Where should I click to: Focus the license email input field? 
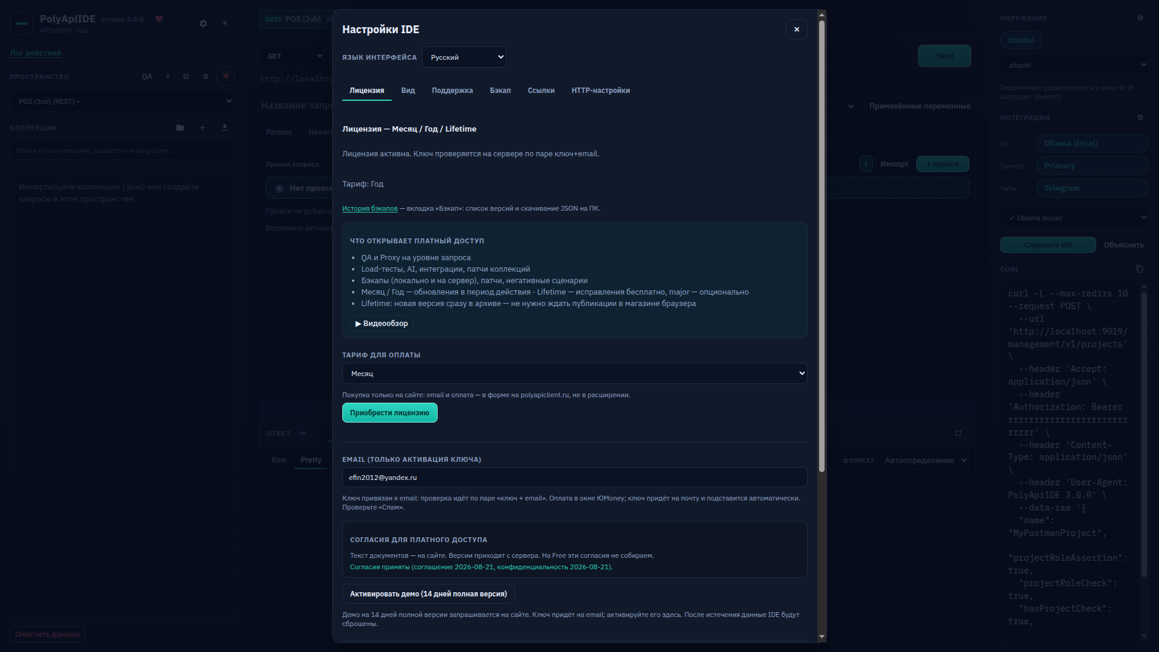click(x=575, y=478)
